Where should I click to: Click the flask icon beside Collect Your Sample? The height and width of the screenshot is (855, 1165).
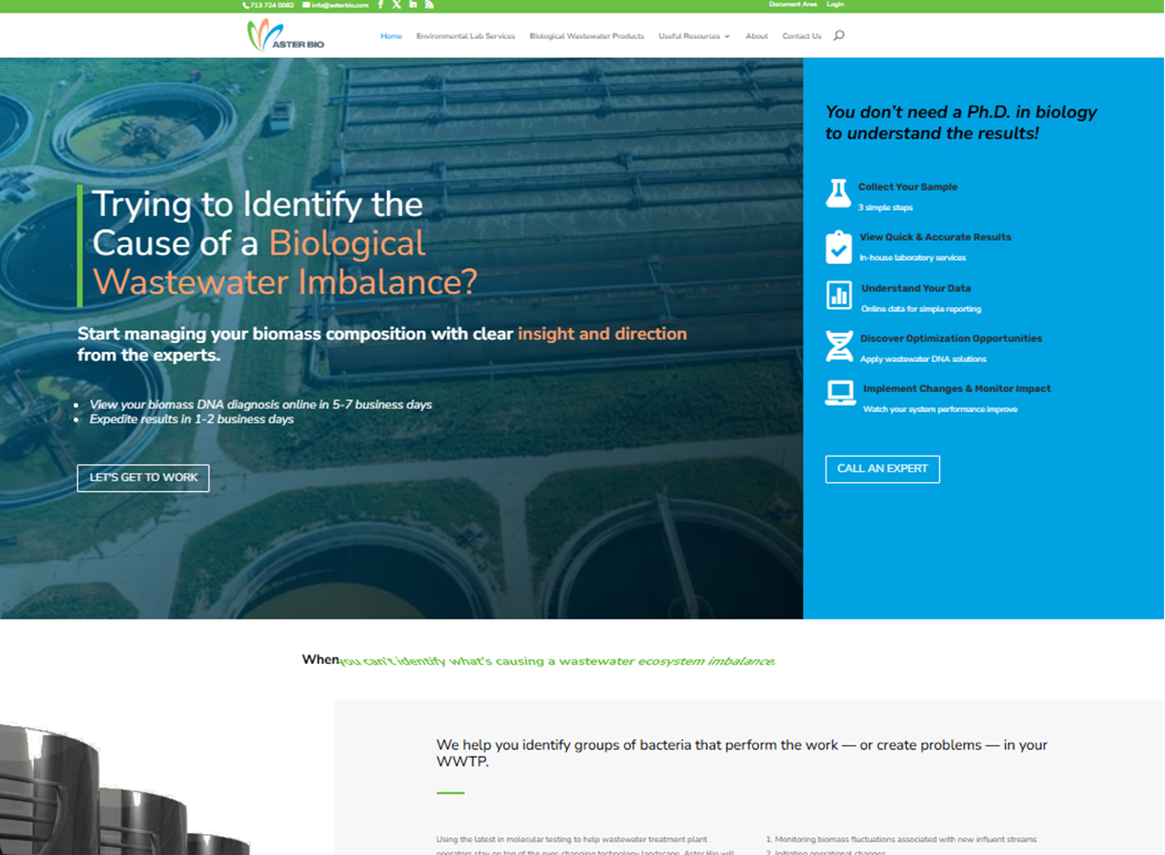pyautogui.click(x=838, y=194)
